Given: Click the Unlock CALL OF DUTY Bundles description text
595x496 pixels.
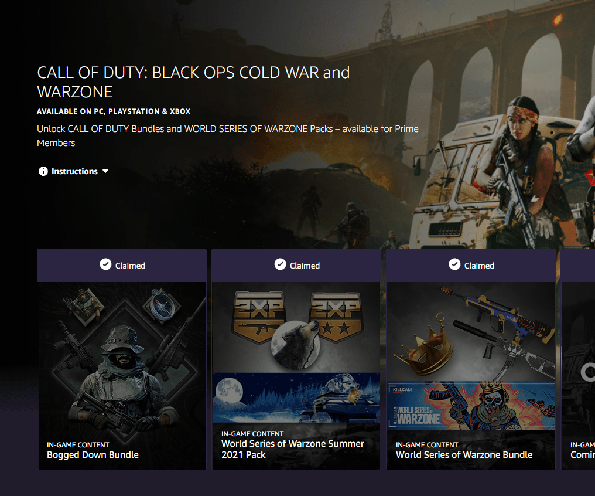Looking at the screenshot, I should 228,135.
